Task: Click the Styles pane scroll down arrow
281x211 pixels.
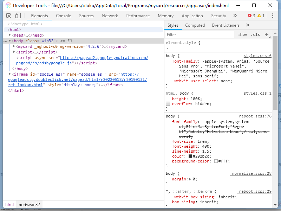Action: point(275,205)
